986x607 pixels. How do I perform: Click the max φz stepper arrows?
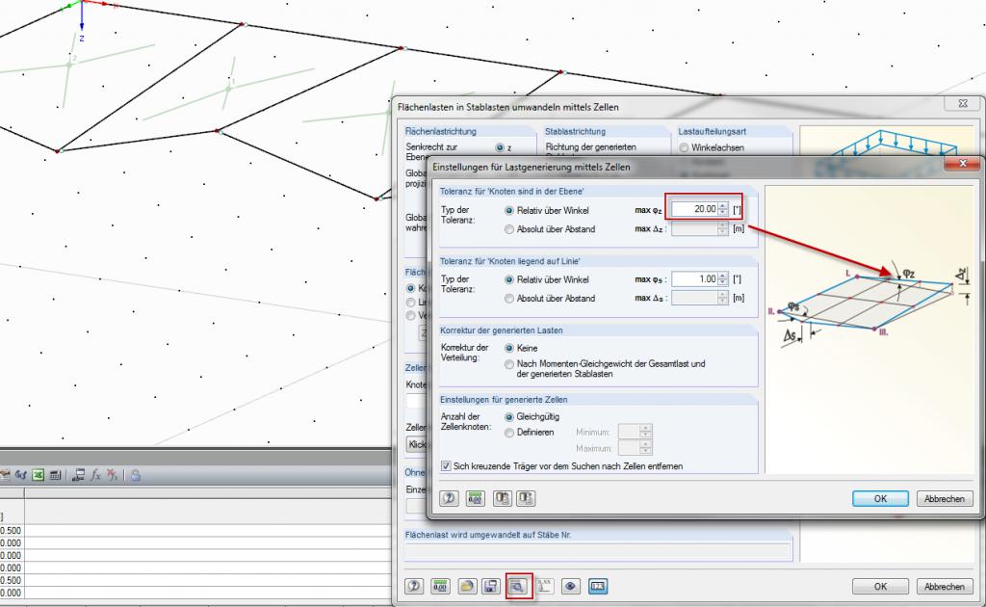tap(723, 209)
